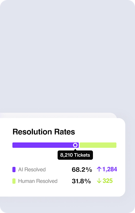
Task: Click the card's blank area below Human Resolved
Action: point(62,190)
